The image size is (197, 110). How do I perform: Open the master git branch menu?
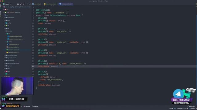(192, 108)
